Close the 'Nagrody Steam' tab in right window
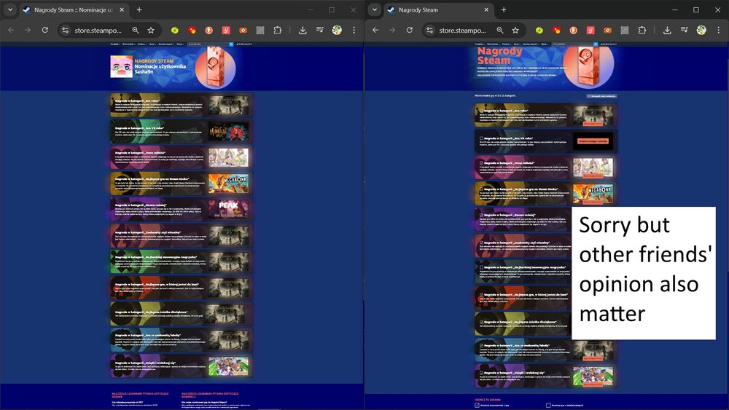729x410 pixels. click(x=486, y=9)
